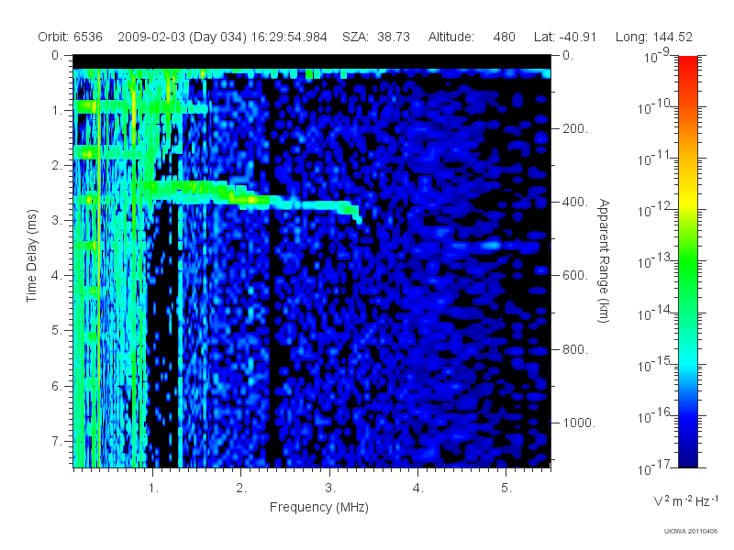Select the SZA: 38.73 value
Viewport: 734px width, 550px height.
[376, 37]
